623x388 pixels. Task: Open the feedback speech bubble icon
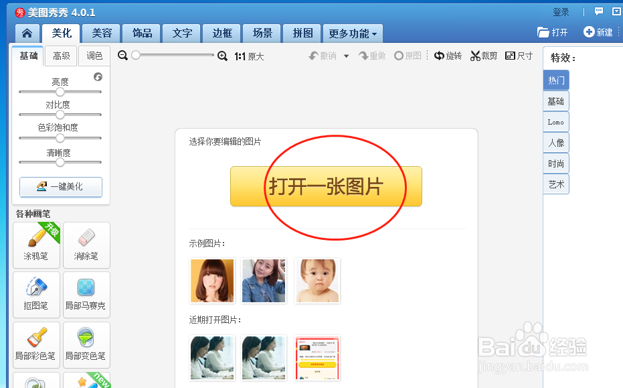tap(599, 11)
